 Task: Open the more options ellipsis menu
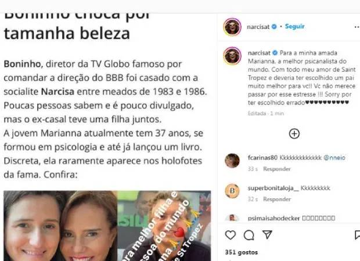click(357, 27)
